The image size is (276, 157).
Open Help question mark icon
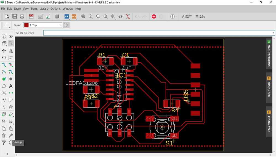(173, 16)
